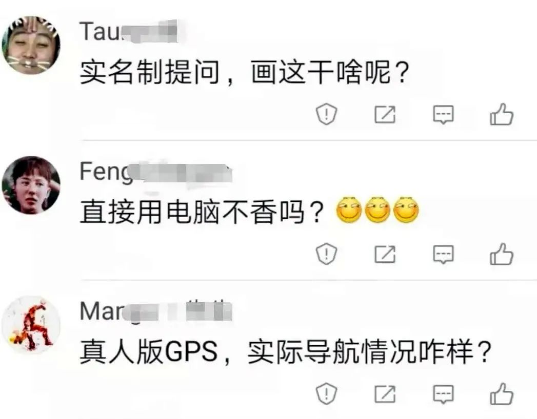Like the comment '直接用电脑不香吗？'
The width and height of the screenshot is (537, 419).
coord(502,254)
